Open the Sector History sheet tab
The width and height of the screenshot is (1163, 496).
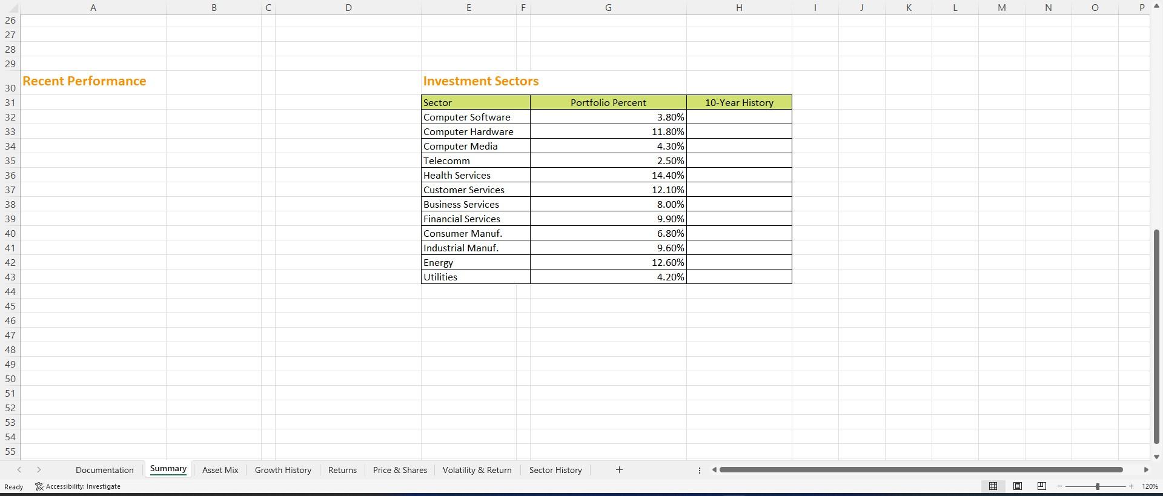[x=555, y=470]
